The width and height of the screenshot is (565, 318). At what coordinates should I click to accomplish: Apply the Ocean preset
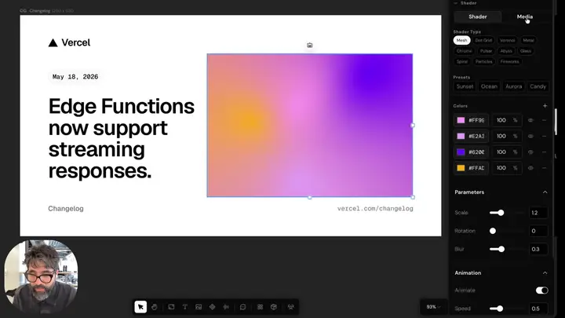coord(489,86)
